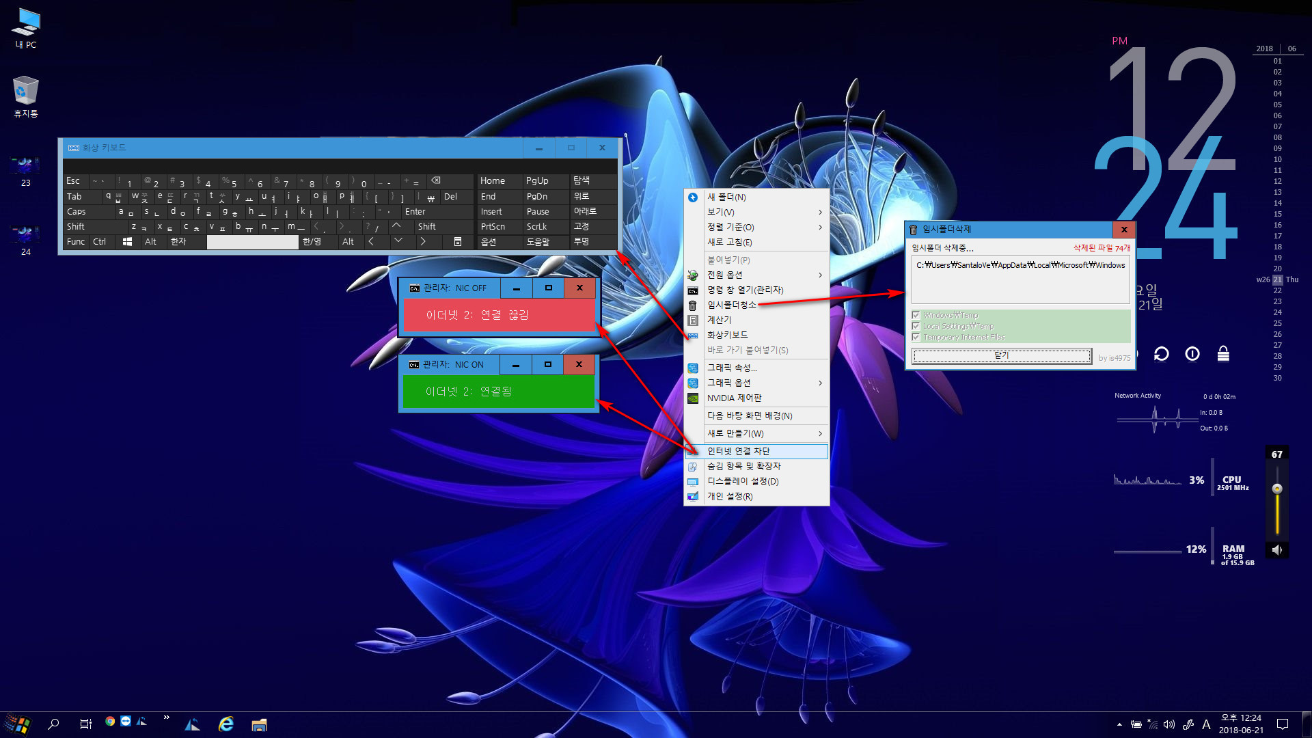Viewport: 1312px width, 738px height.
Task: Open Task View on the taskbar
Action: 86,724
